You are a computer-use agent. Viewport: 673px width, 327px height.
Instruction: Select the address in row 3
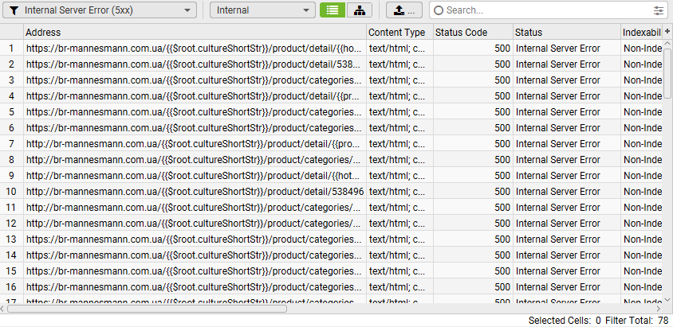(x=195, y=80)
